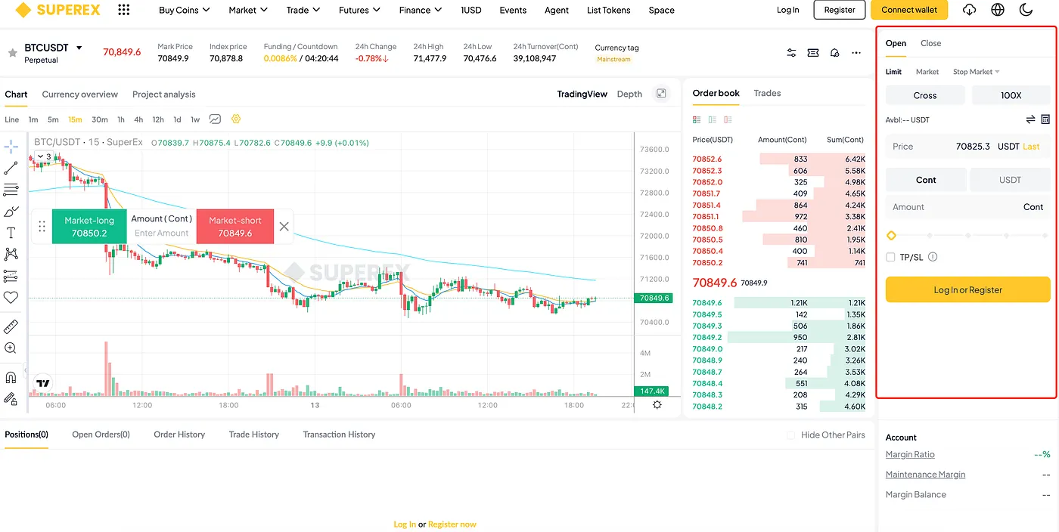Toggle the magnet snap mode
Viewport: 1059px width, 532px height.
[x=11, y=377]
